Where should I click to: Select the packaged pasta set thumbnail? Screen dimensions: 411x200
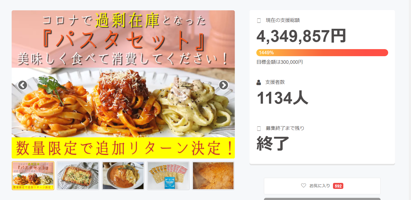168,176
